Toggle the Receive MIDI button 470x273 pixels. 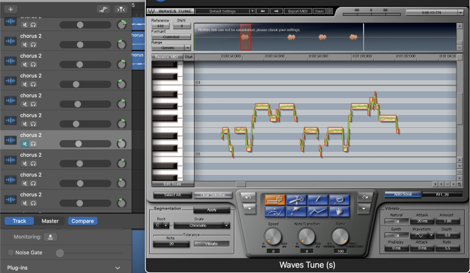167,56
